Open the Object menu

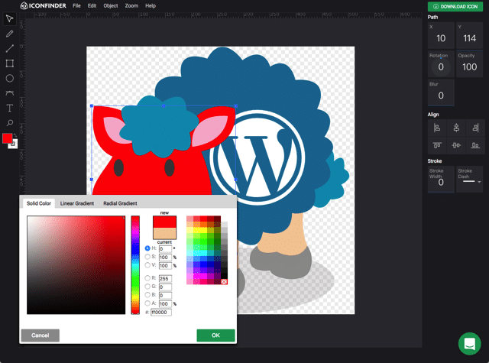pos(111,5)
